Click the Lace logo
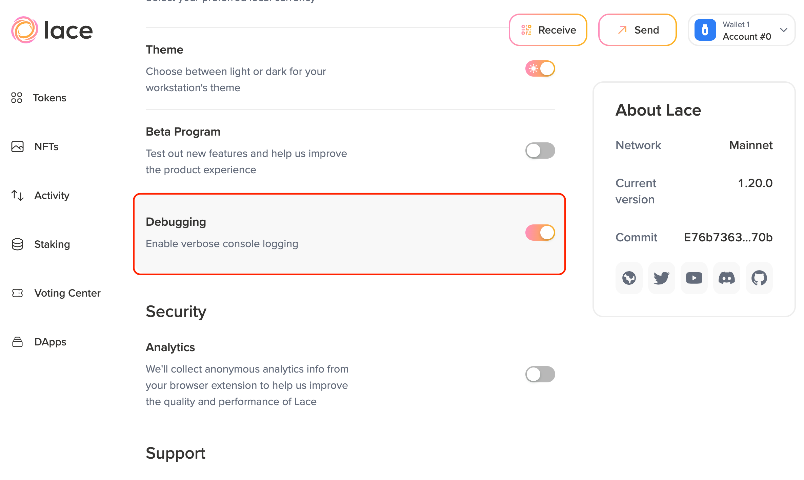Image resolution: width=804 pixels, height=480 pixels. [52, 30]
